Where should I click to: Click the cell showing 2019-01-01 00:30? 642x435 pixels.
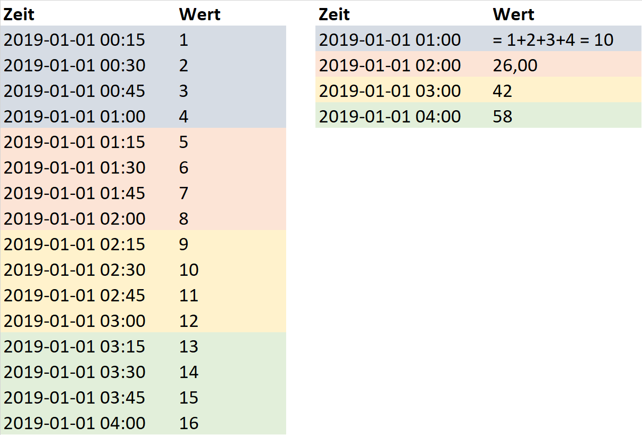pyautogui.click(x=74, y=65)
